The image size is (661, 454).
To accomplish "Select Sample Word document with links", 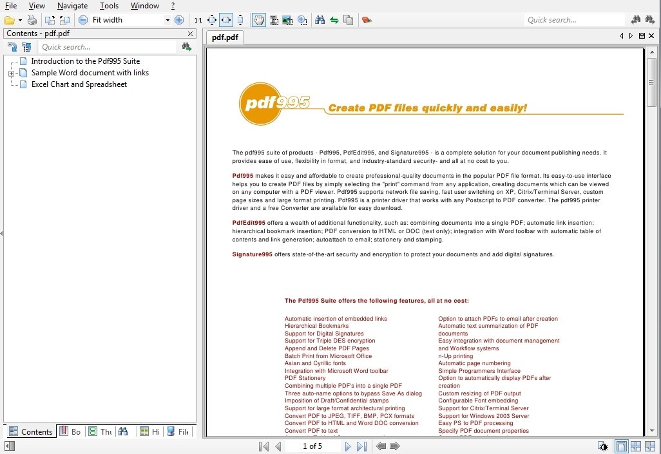I will 90,73.
